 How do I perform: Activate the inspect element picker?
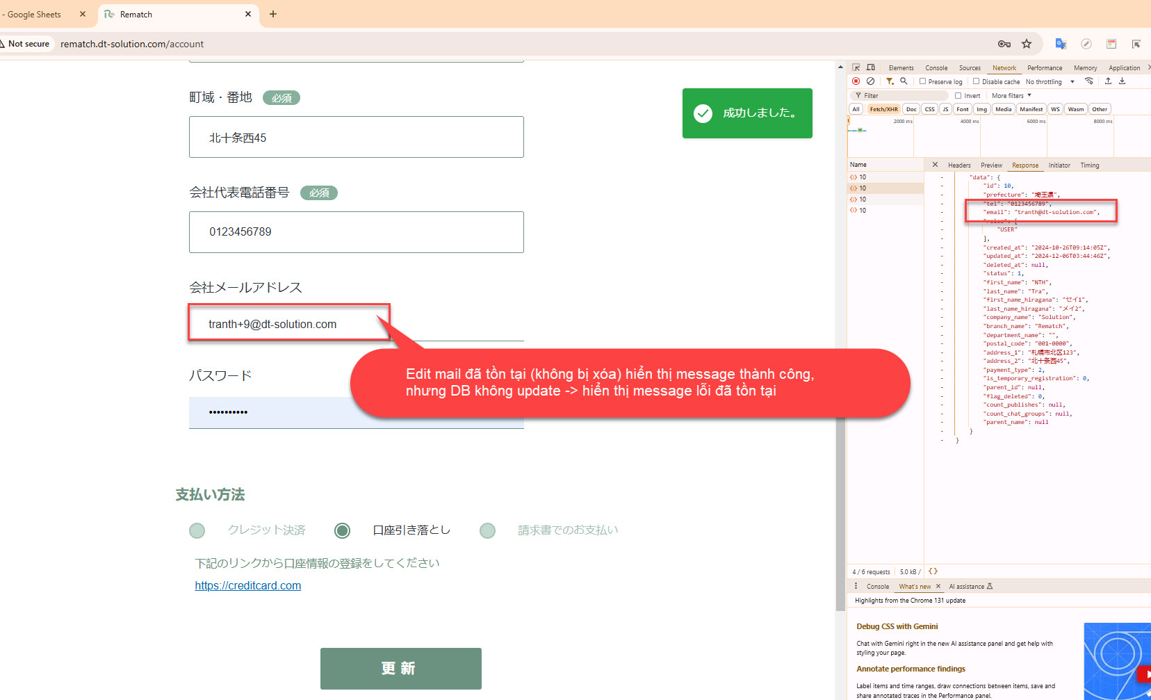(x=856, y=67)
